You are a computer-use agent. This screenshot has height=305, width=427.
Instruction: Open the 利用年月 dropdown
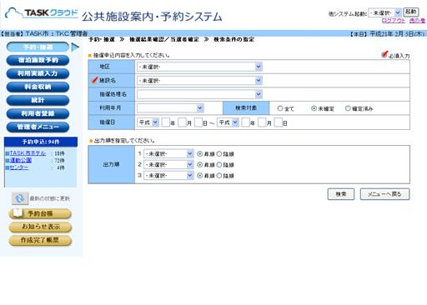pyautogui.click(x=170, y=108)
